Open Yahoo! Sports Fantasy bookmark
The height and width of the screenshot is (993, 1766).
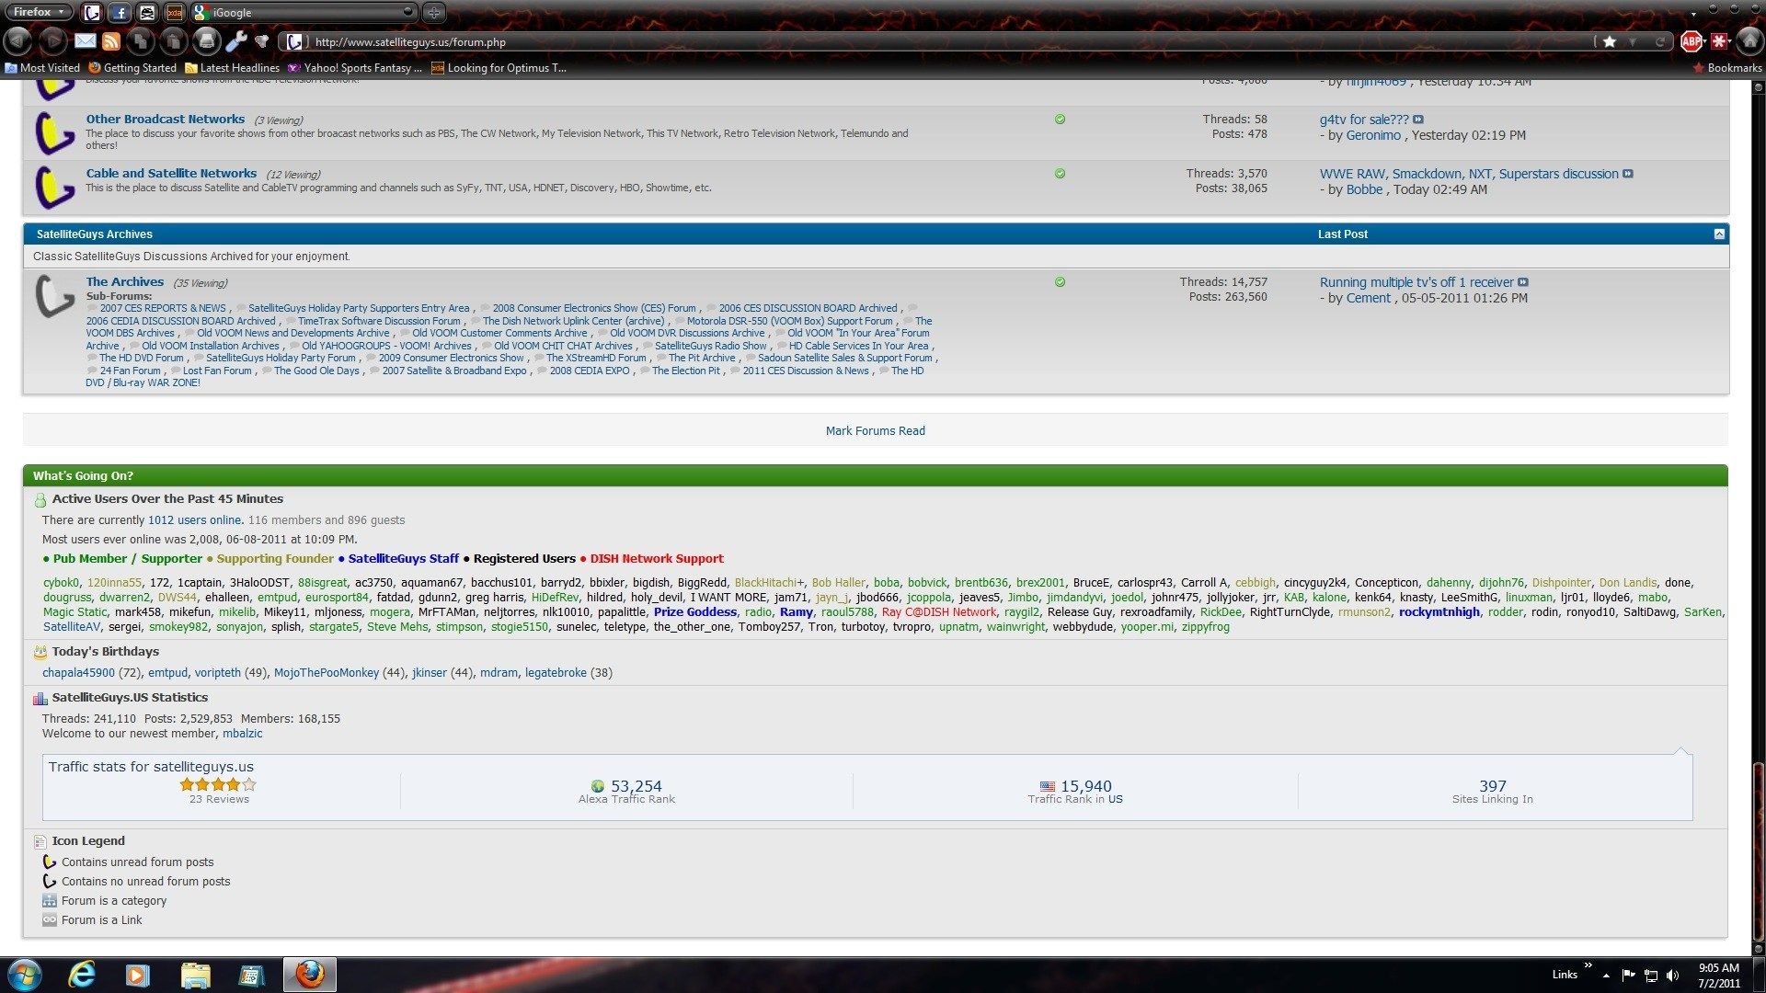pos(355,67)
